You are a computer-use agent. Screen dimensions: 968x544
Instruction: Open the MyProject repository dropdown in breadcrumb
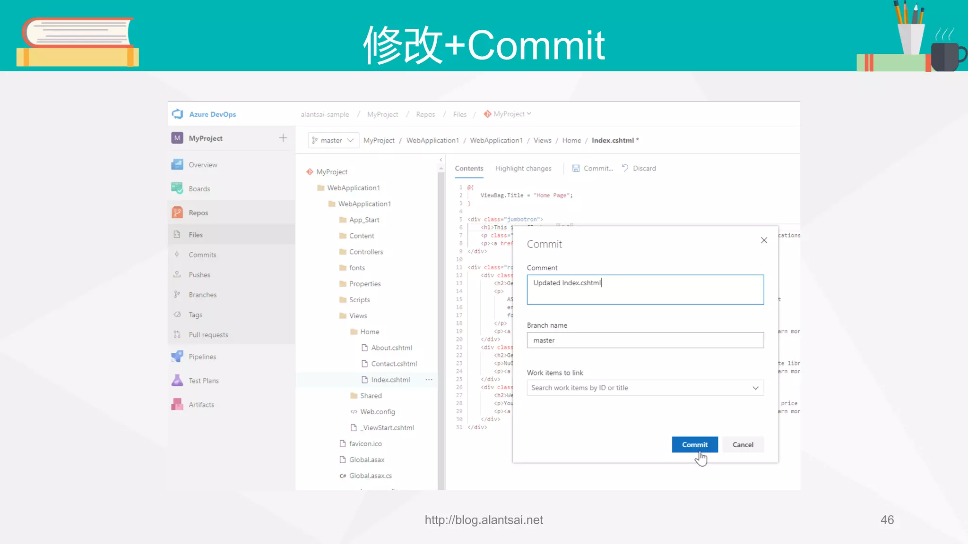[508, 114]
